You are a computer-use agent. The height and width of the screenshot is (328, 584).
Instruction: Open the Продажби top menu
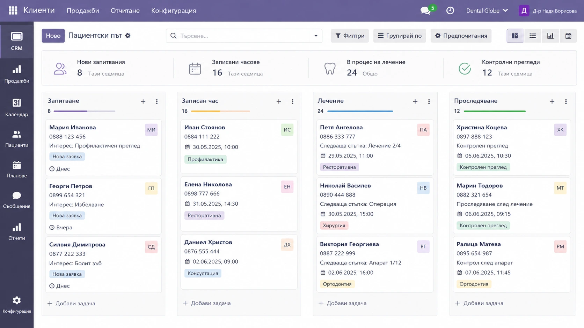83,11
